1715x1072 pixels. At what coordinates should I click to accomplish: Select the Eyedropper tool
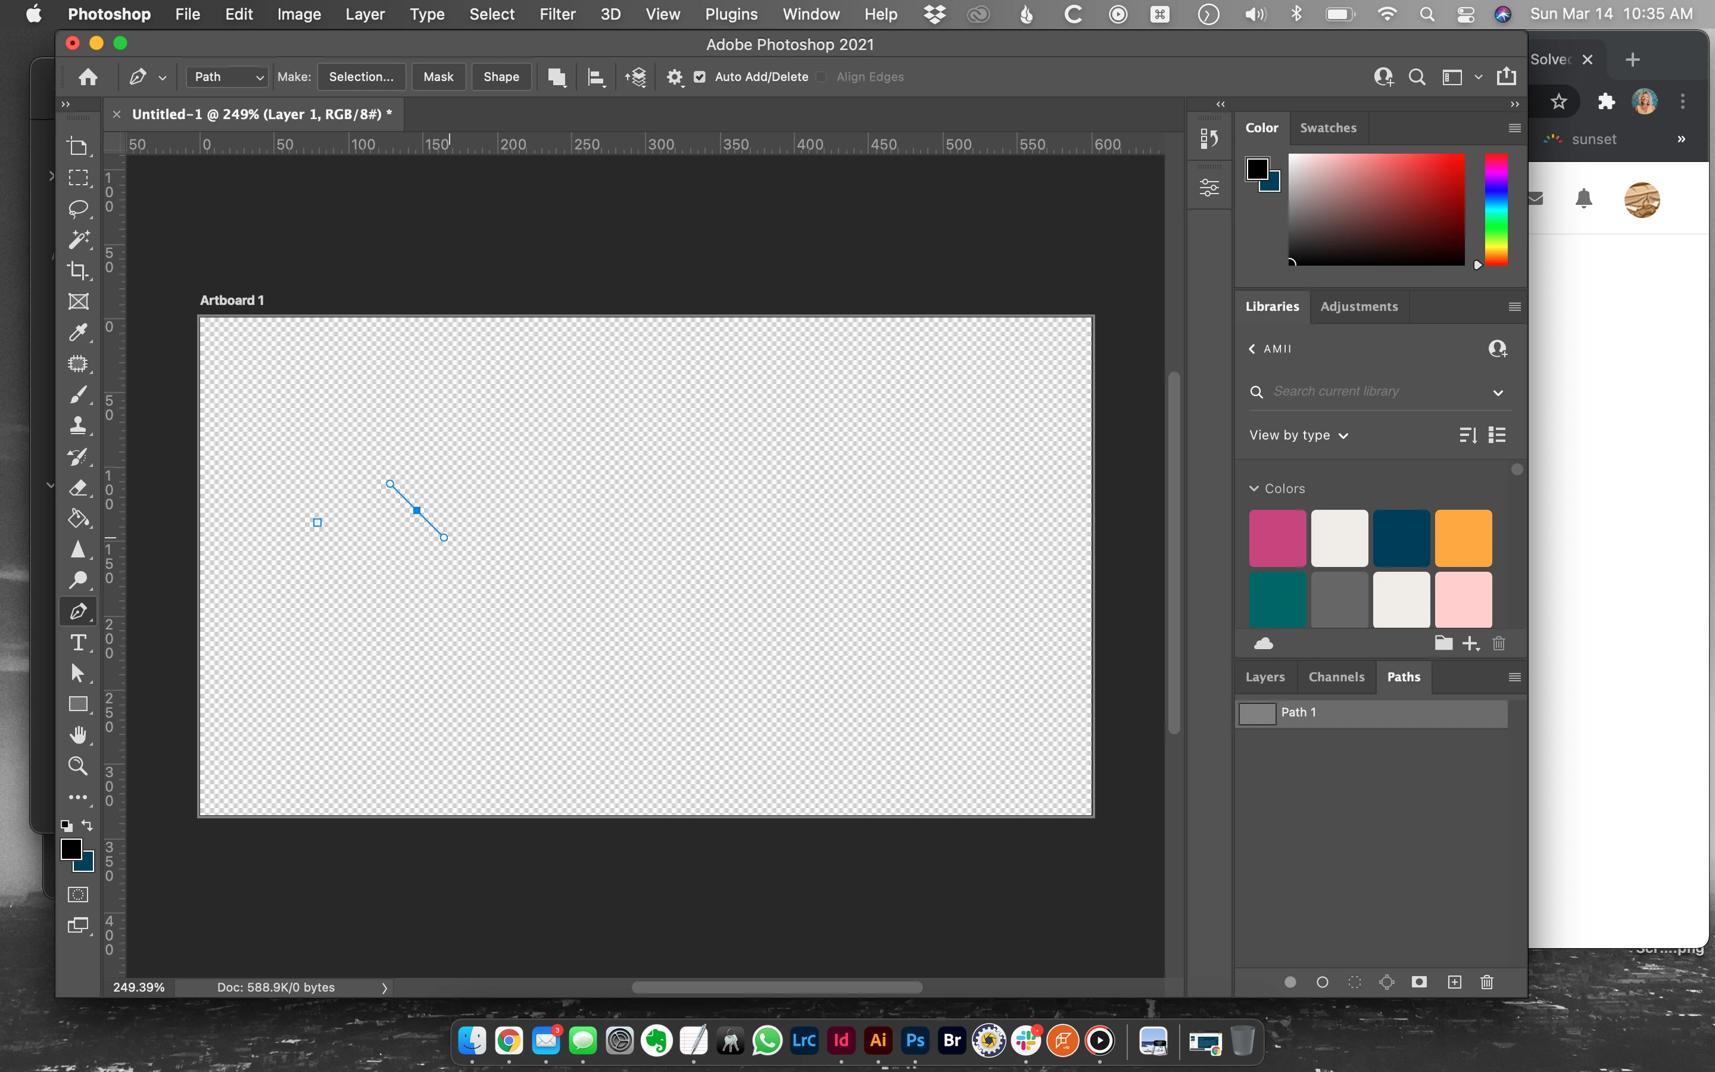tap(78, 332)
